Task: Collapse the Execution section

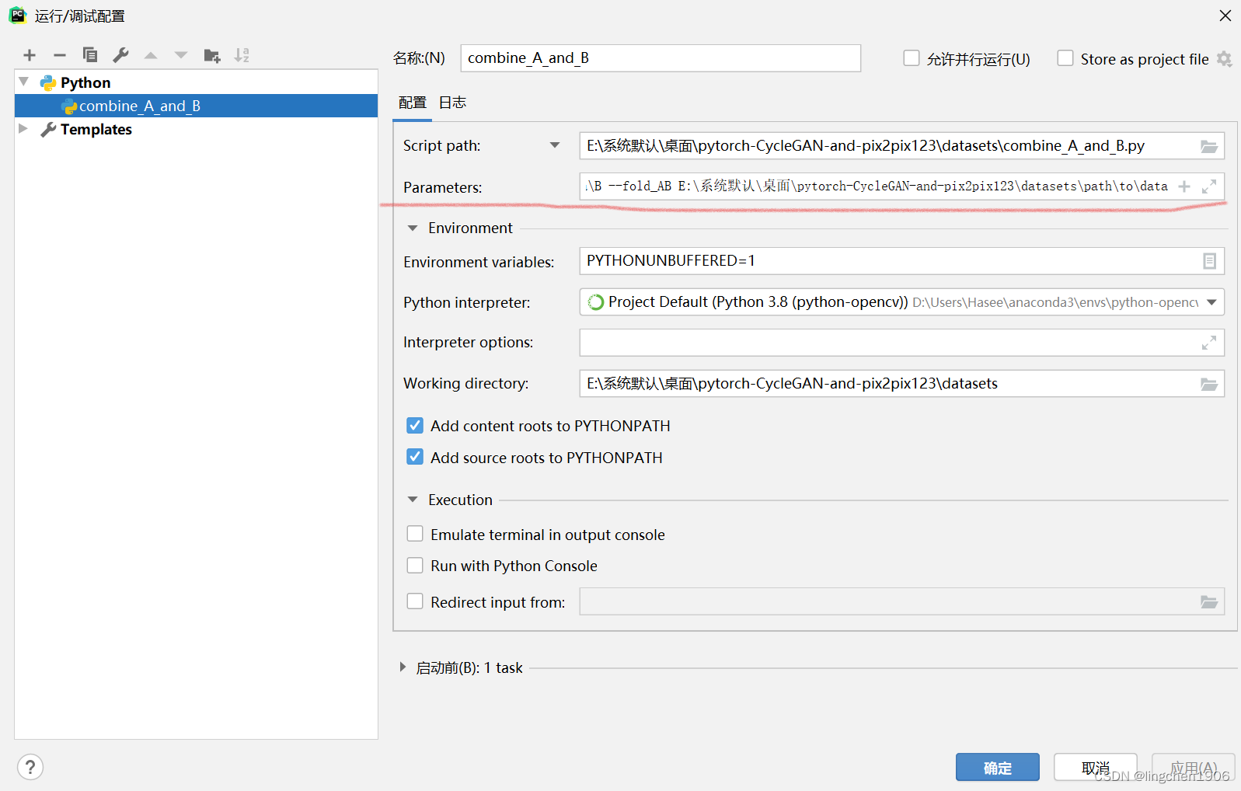Action: pos(413,500)
